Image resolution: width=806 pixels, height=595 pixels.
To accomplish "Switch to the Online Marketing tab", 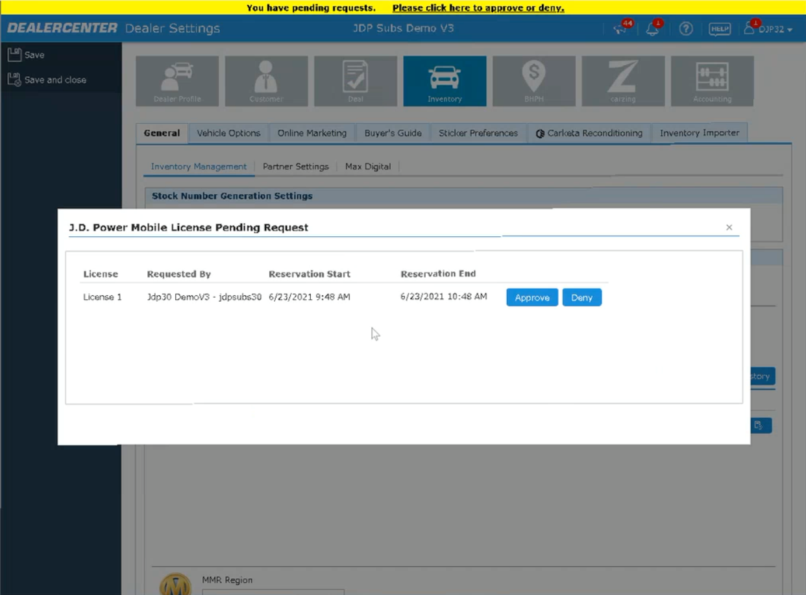I will (312, 133).
